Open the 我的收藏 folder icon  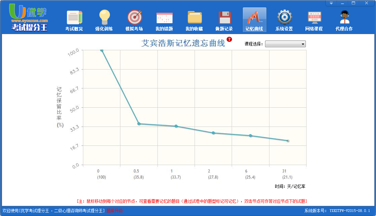194,20
